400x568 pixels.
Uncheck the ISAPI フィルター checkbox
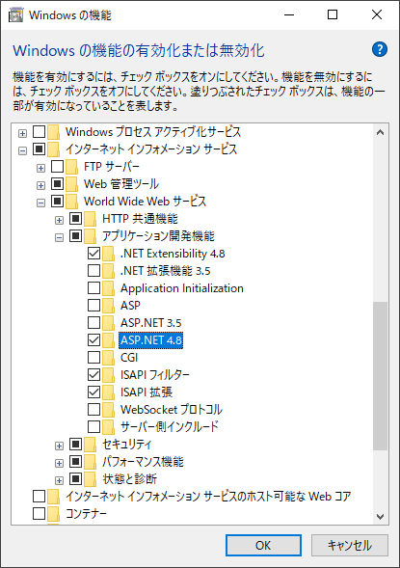(x=94, y=374)
